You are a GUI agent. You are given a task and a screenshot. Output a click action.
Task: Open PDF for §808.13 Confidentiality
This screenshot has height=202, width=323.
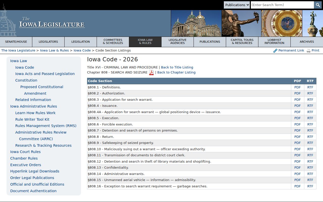298,168
